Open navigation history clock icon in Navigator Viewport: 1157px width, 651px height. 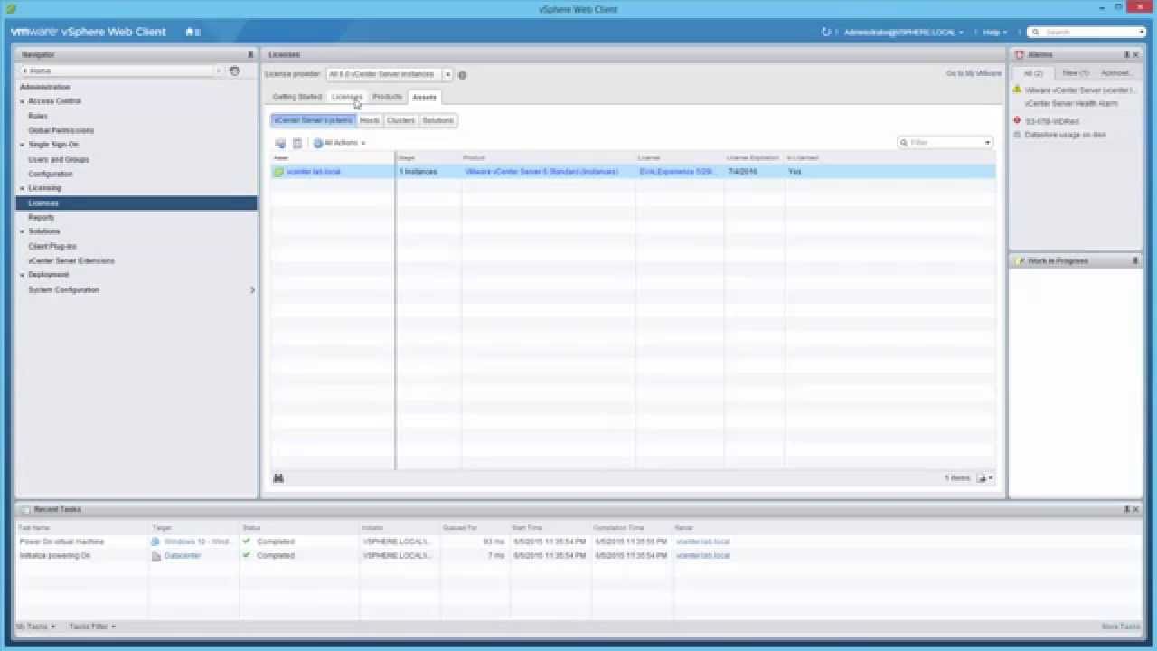coord(234,71)
